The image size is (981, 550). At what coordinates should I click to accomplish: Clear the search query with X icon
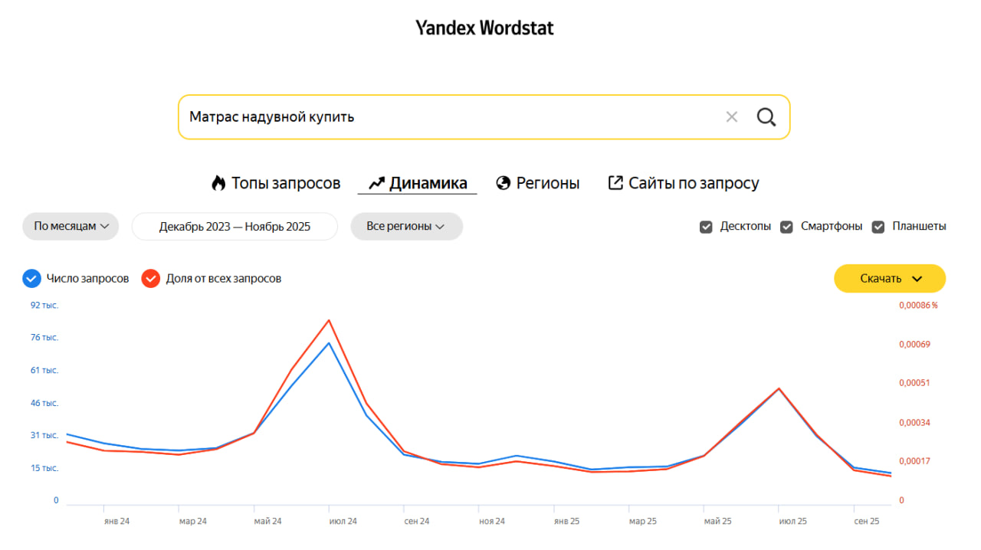coord(732,117)
